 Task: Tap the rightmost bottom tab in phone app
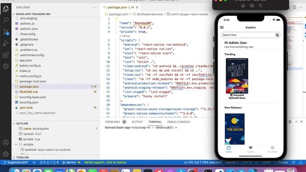tap(273, 149)
